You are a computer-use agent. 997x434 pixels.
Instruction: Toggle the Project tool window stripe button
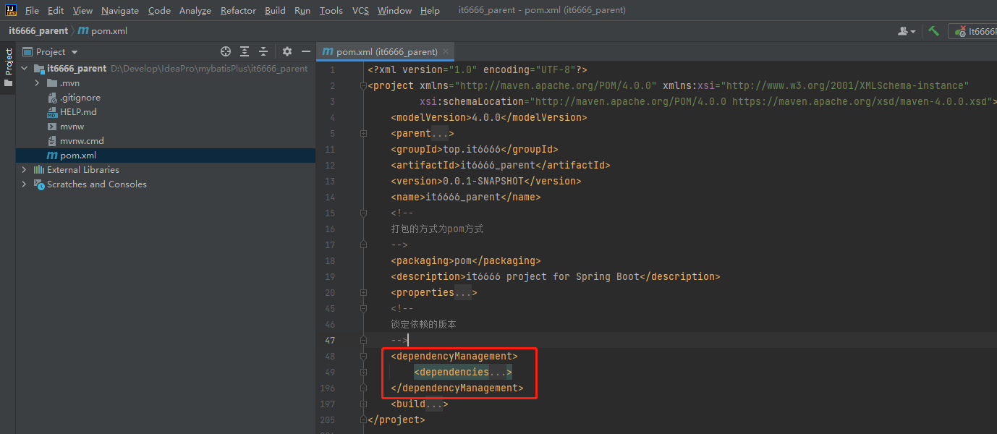click(x=8, y=67)
